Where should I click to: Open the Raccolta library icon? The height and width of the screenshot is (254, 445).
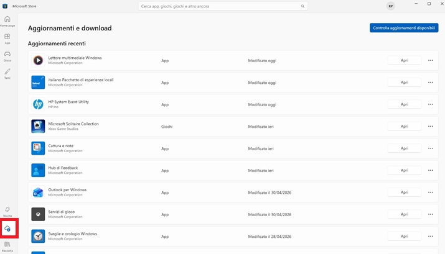point(7,247)
